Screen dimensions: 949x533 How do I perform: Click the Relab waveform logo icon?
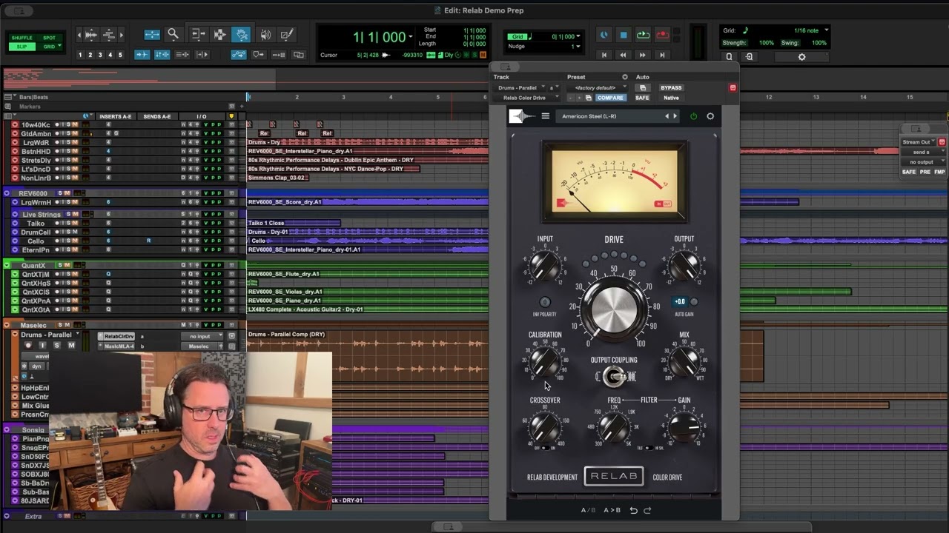coord(522,116)
